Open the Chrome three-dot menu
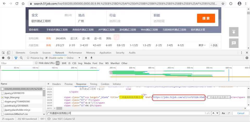The width and height of the screenshot is (250, 122). (246, 3)
